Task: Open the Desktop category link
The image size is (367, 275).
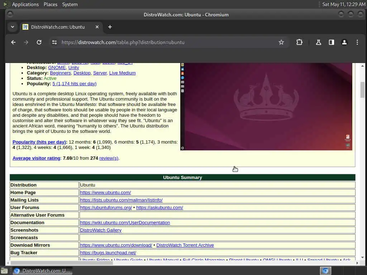Action: [x=82, y=73]
